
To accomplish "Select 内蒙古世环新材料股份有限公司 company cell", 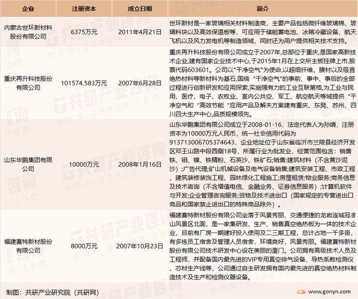I will click(x=28, y=32).
